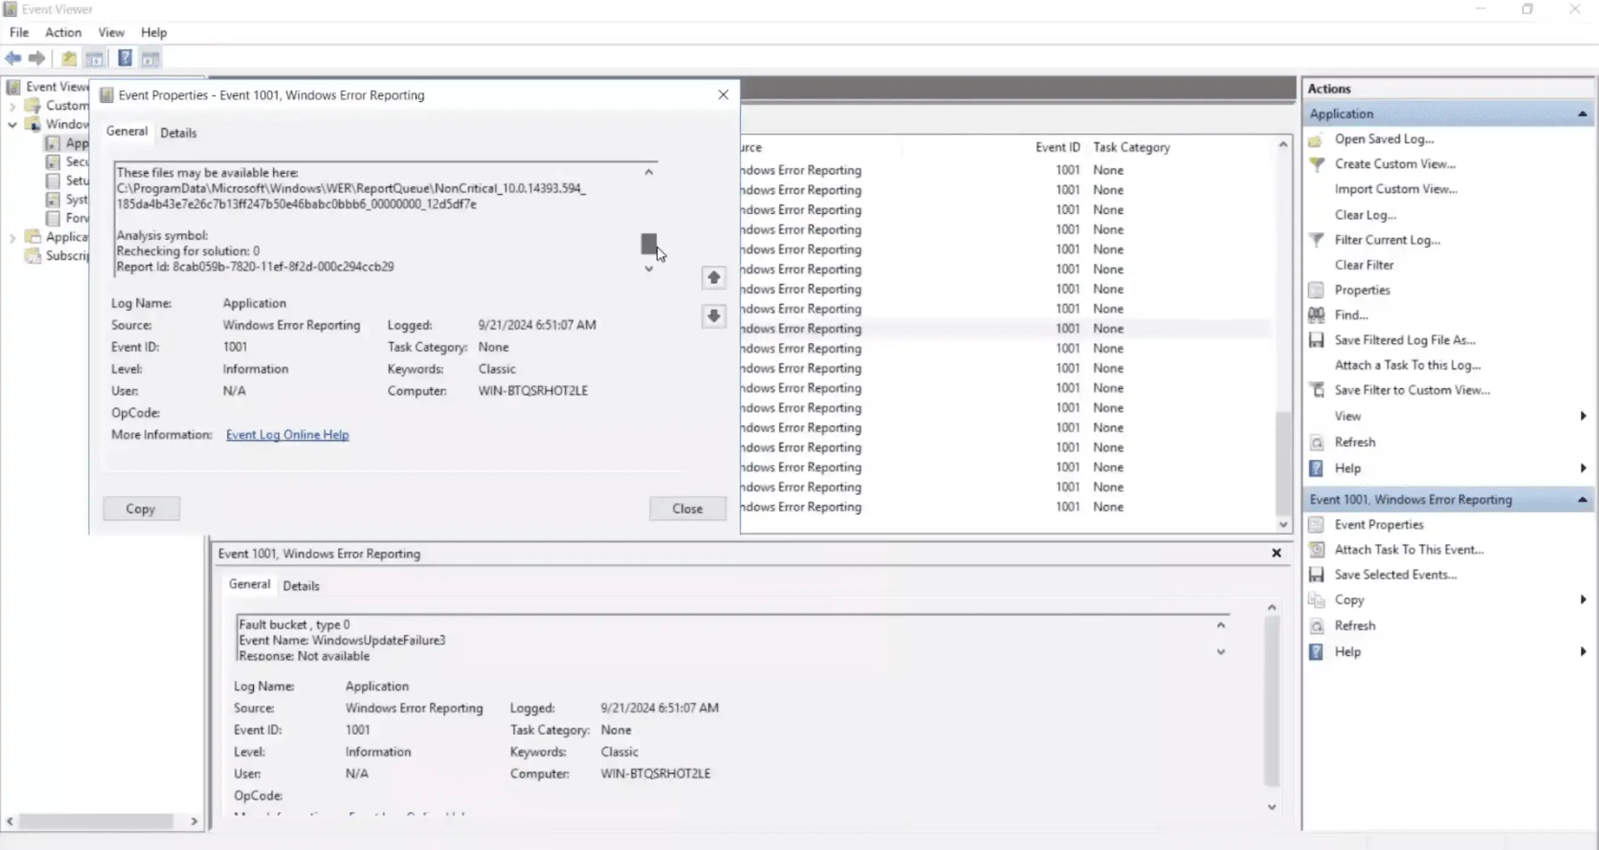The width and height of the screenshot is (1599, 850).
Task: Click Help icon under Application actions
Action: pos(1316,468)
